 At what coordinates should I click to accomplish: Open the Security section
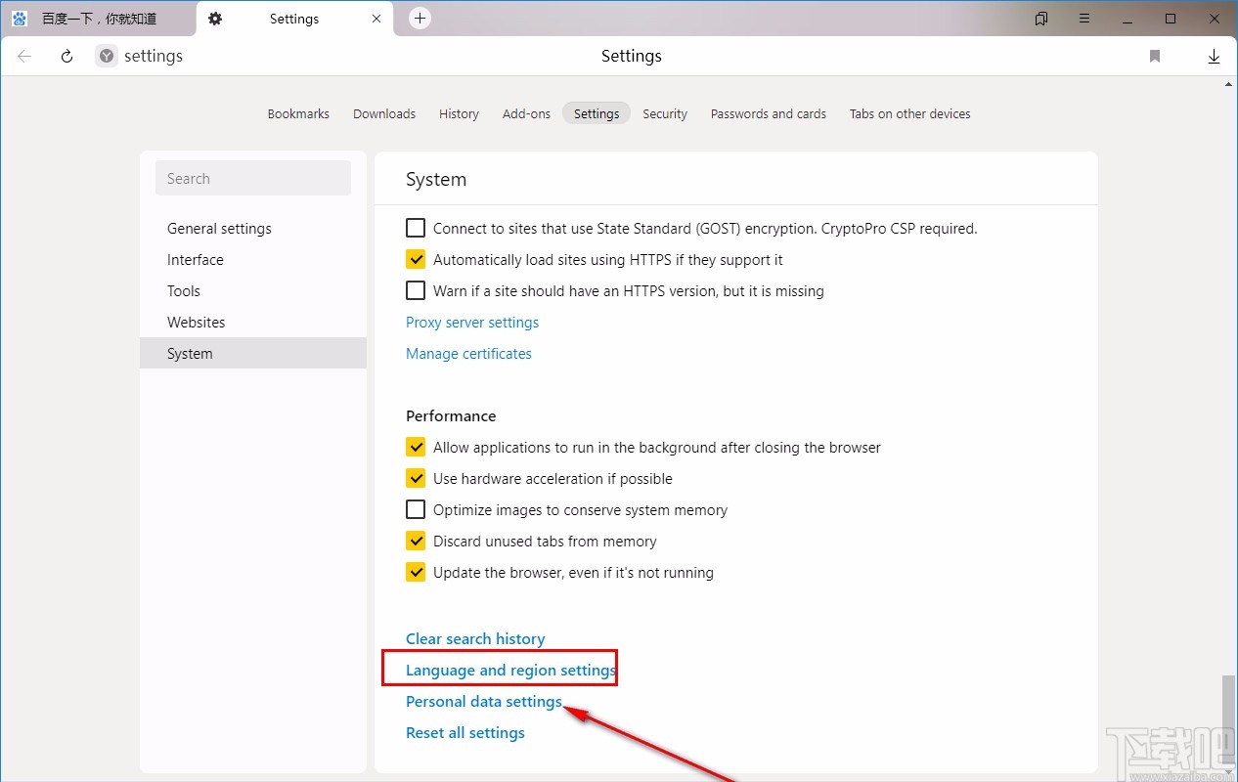tap(665, 113)
